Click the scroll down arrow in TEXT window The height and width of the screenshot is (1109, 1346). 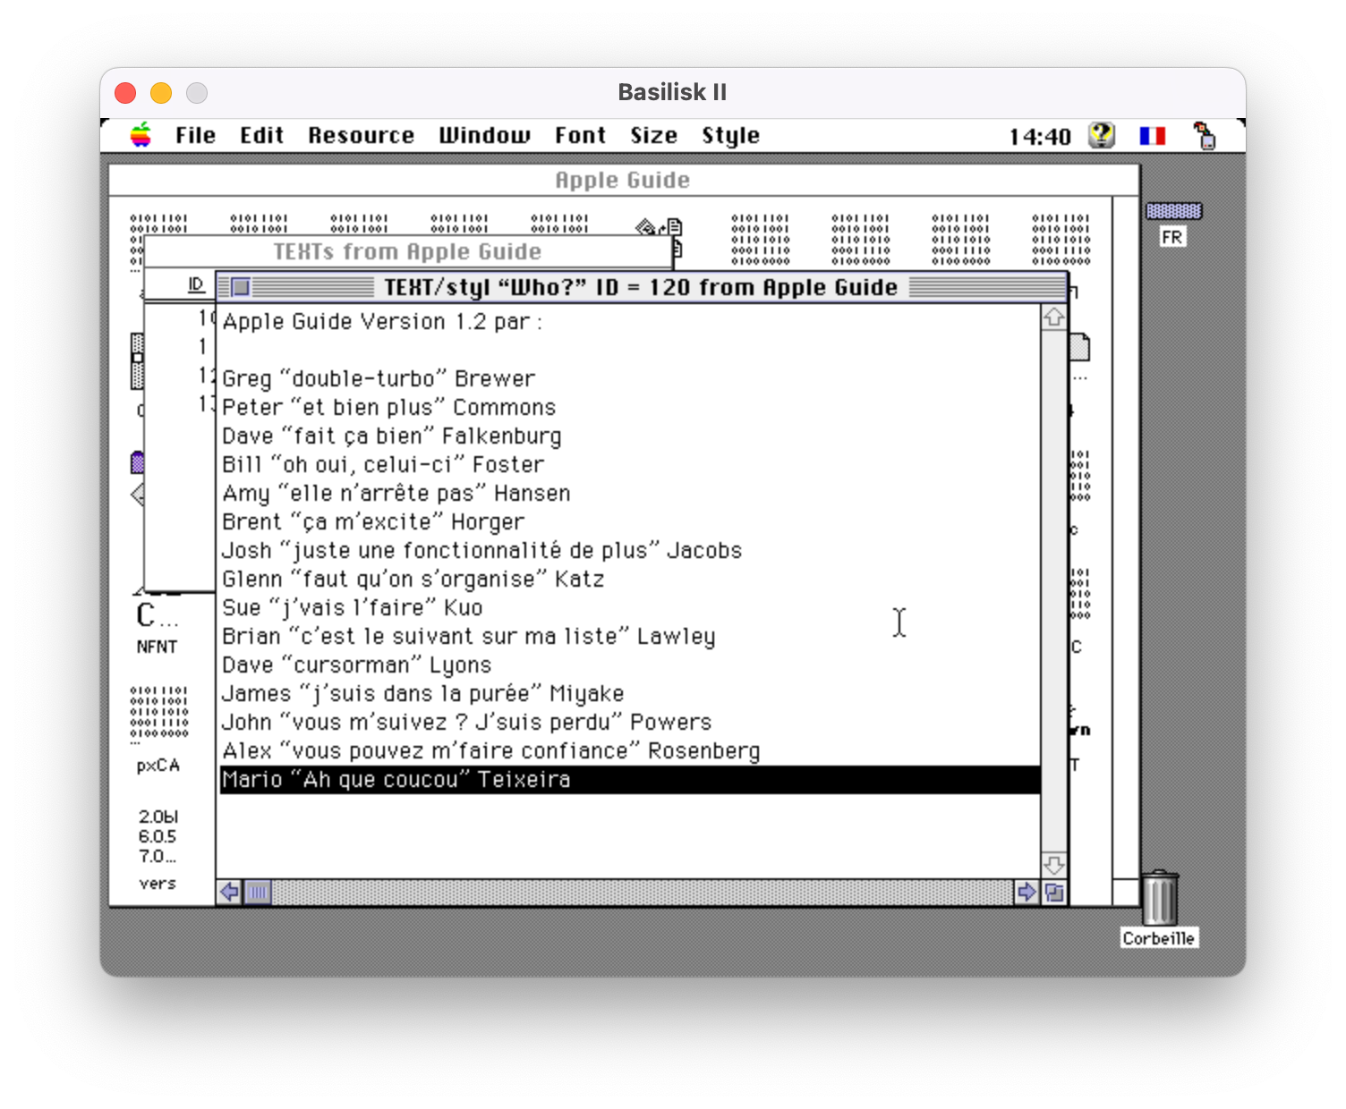1054,865
